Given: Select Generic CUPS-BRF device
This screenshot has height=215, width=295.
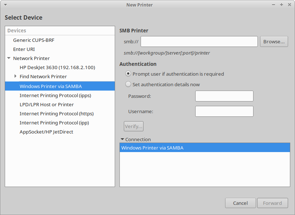Looking at the screenshot, I should [34, 40].
